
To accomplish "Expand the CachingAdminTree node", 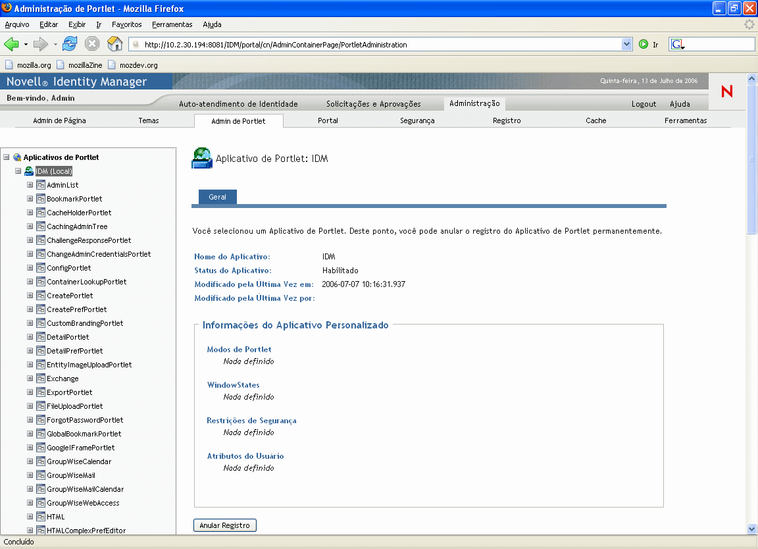I will 30,226.
